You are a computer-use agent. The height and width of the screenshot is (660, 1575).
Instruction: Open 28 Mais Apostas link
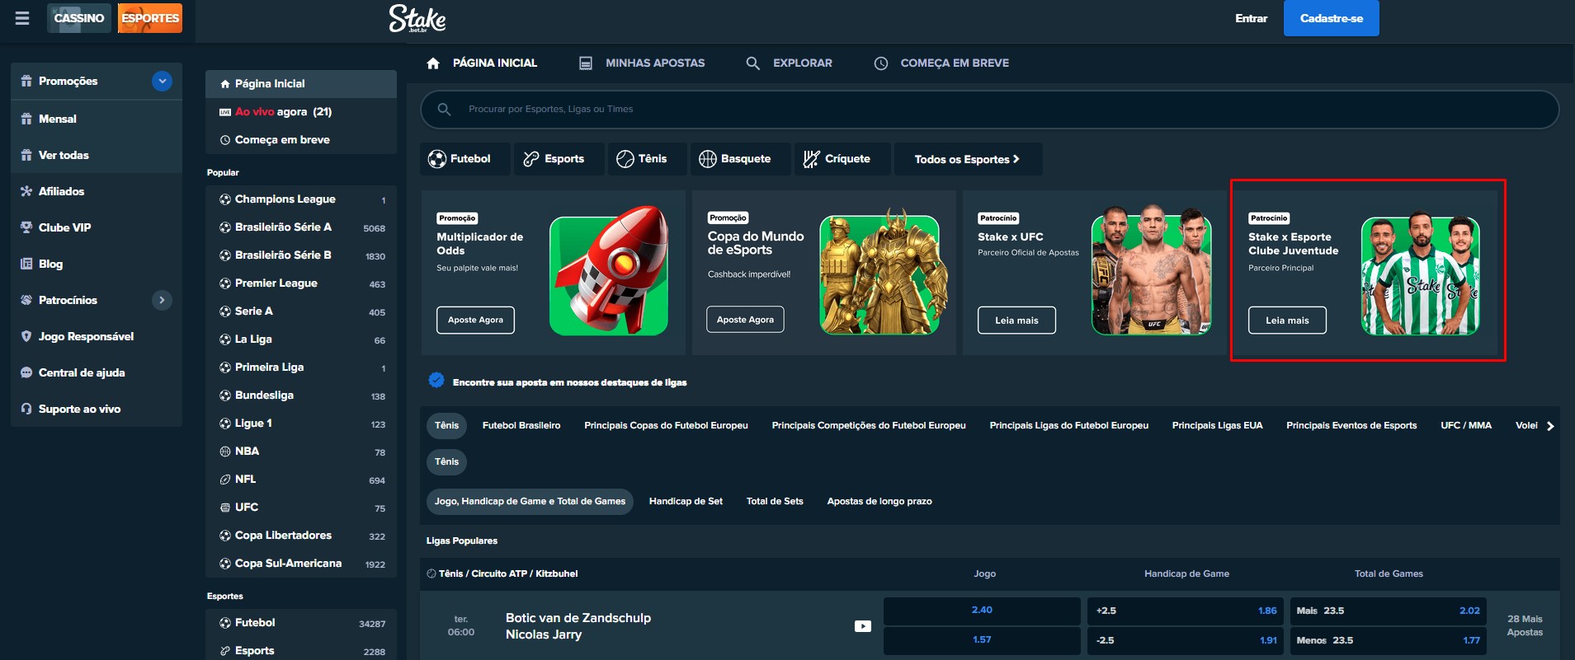click(1525, 625)
